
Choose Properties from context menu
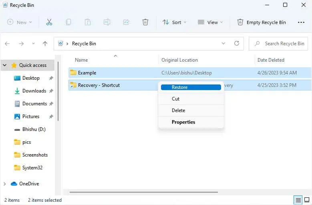pyautogui.click(x=191, y=122)
